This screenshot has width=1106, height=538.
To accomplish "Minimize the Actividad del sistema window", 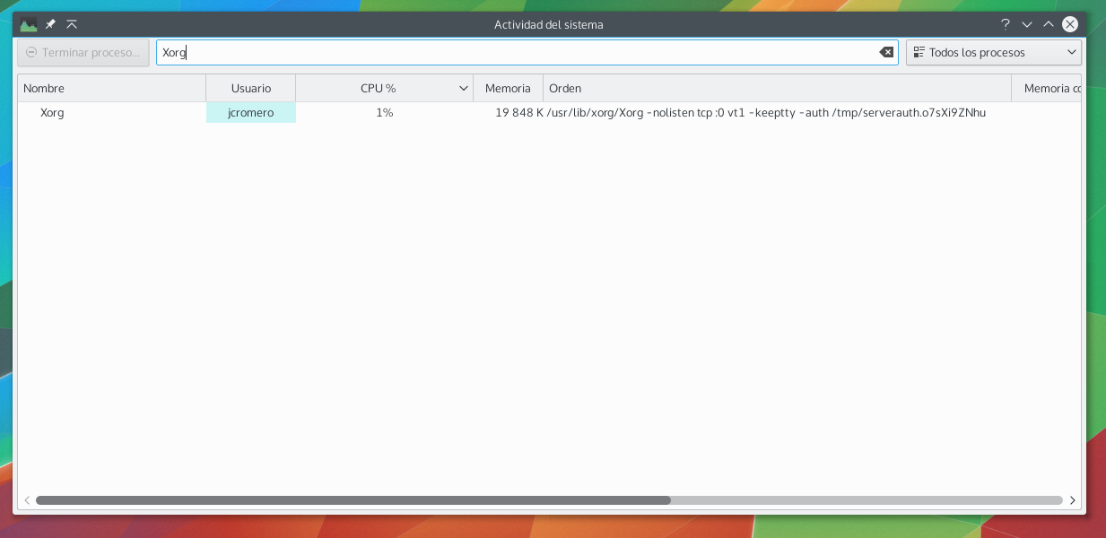I will 1027,24.
